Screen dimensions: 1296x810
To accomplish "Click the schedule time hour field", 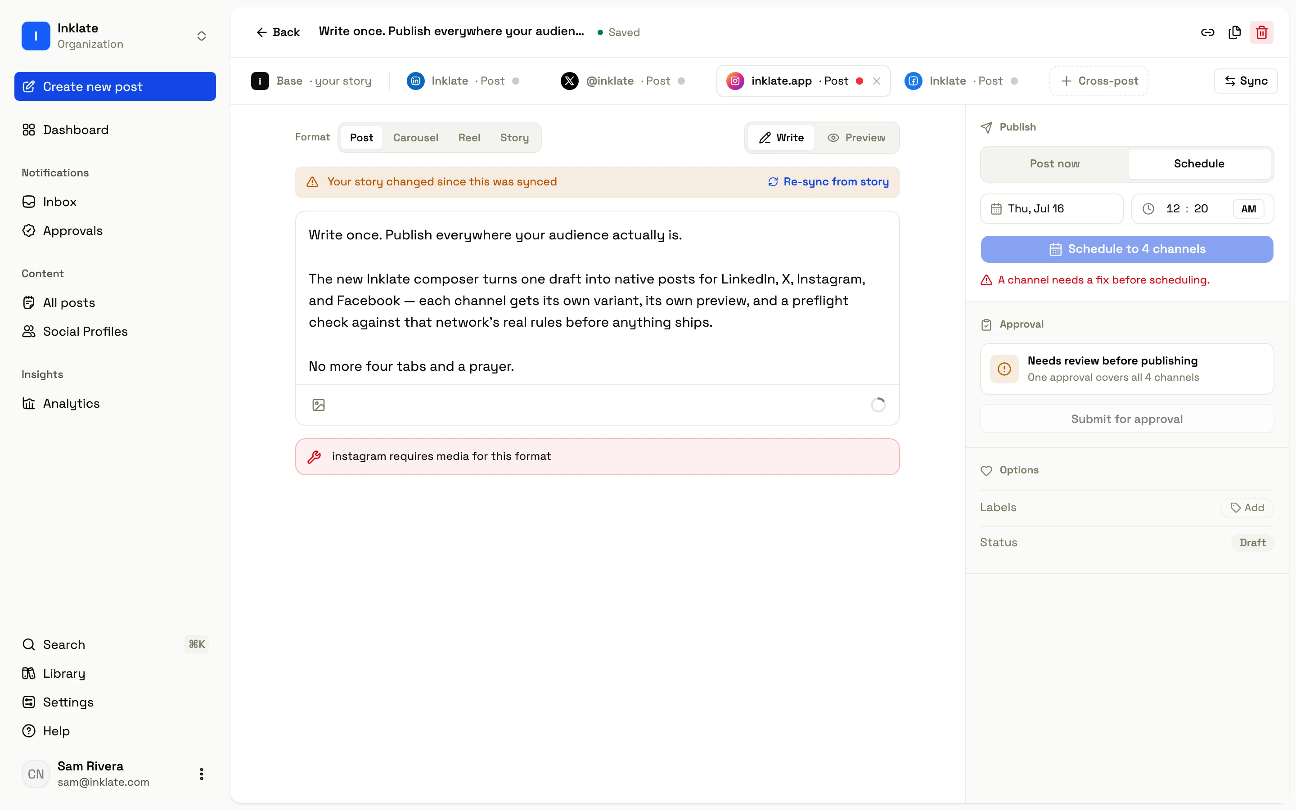I will [x=1173, y=209].
